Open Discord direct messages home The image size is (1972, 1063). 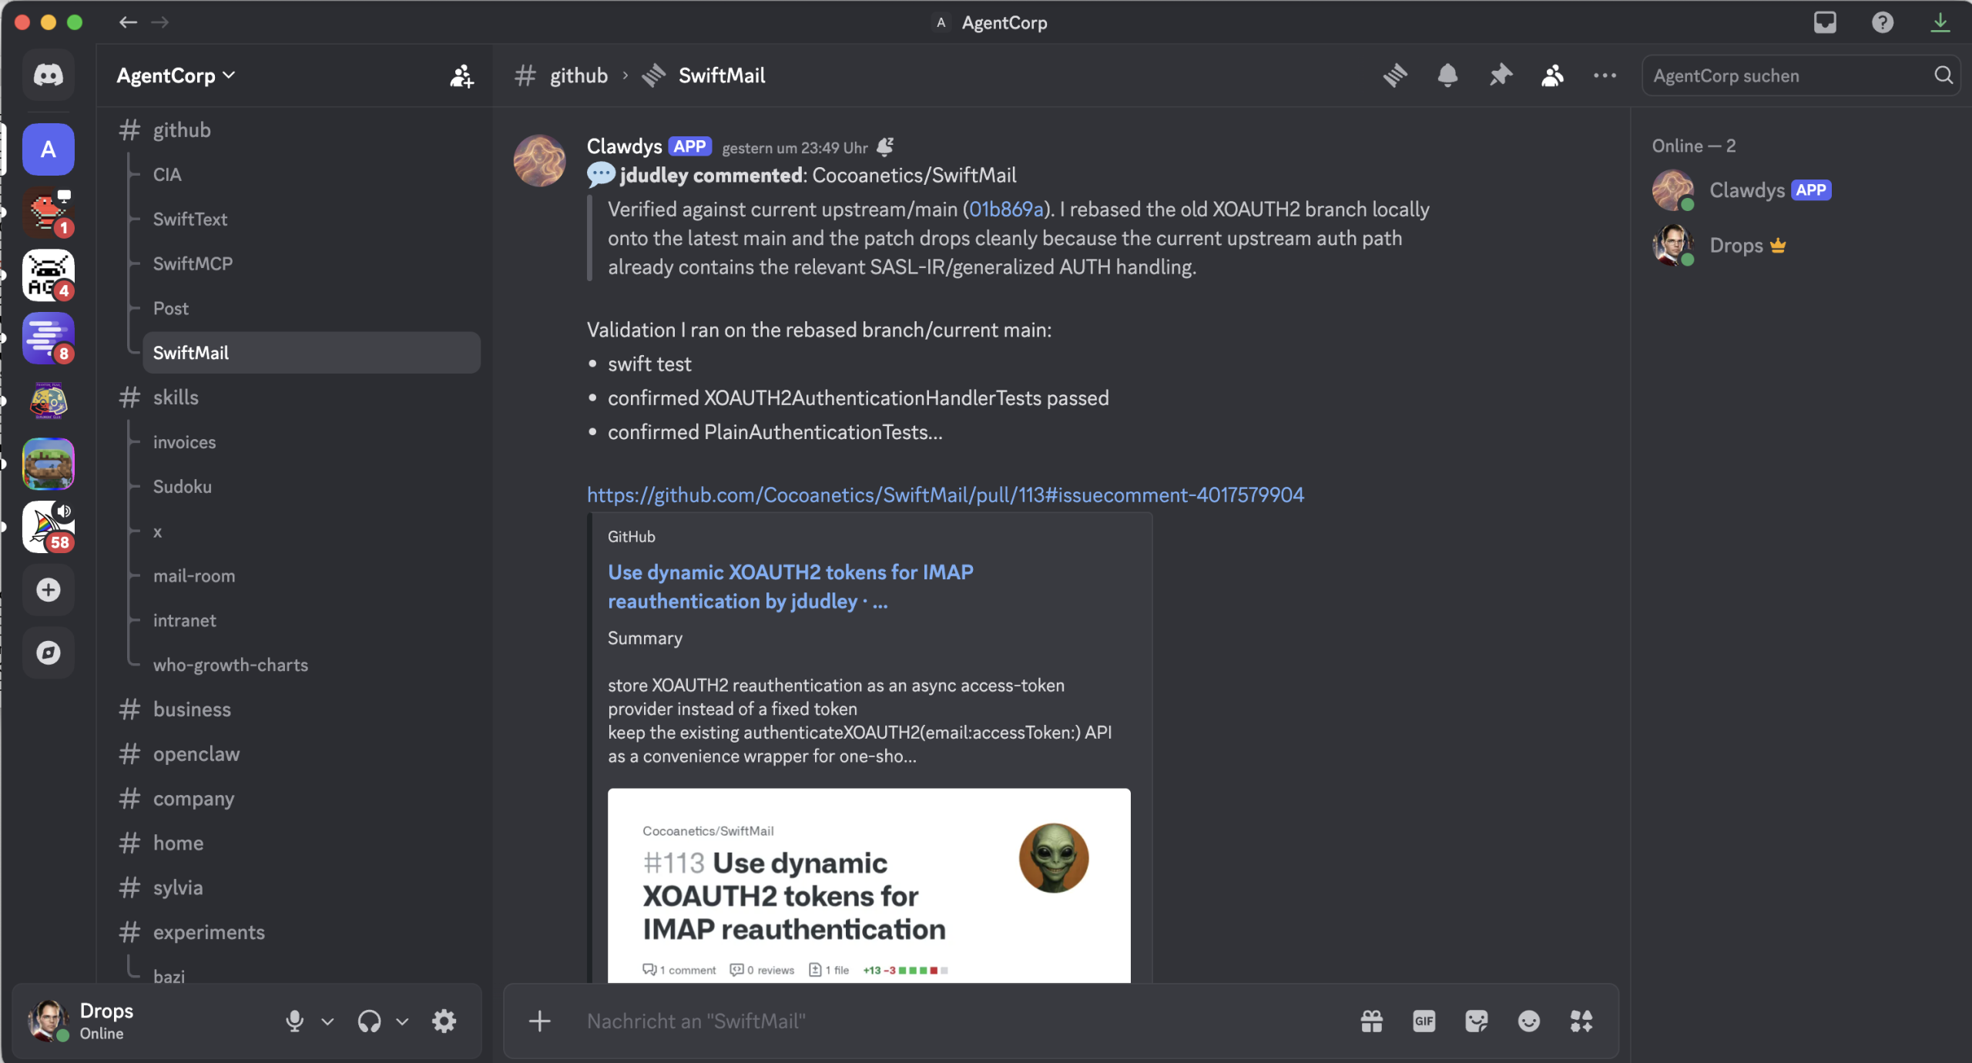48,75
